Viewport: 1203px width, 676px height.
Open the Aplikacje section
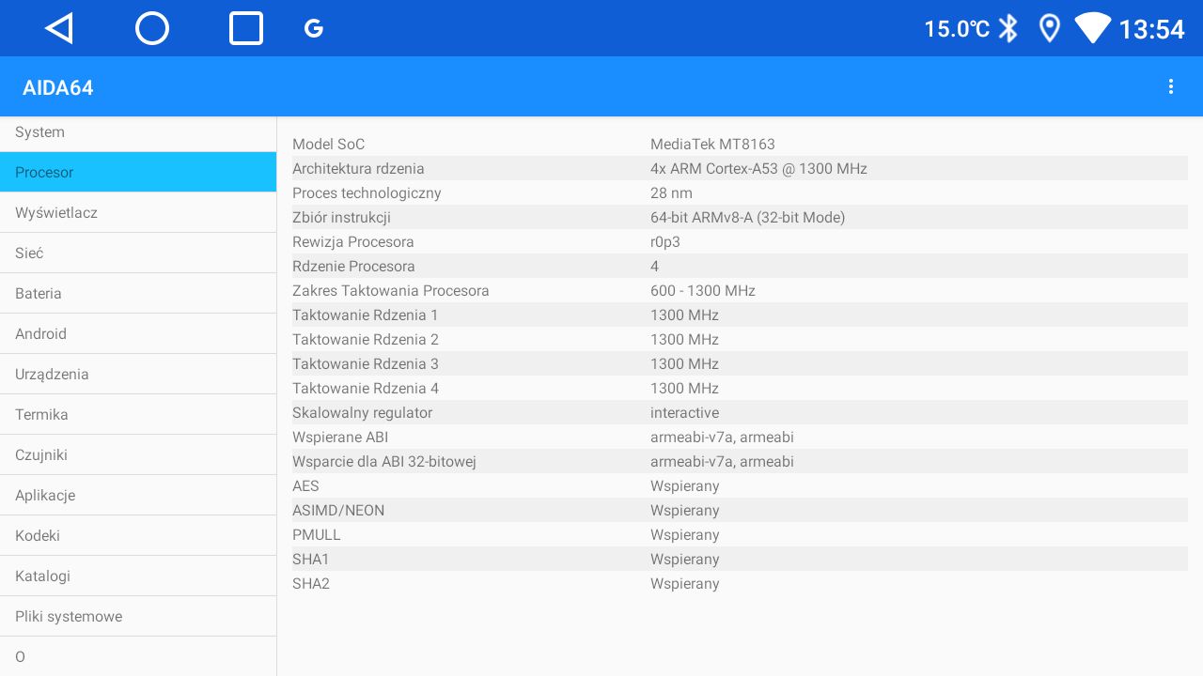(x=138, y=495)
